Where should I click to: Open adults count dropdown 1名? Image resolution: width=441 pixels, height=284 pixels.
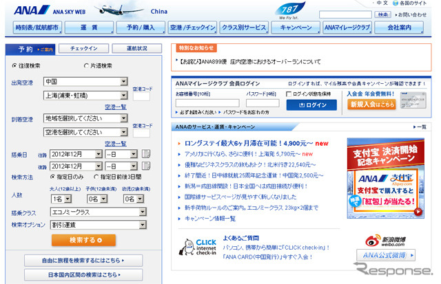(61, 199)
